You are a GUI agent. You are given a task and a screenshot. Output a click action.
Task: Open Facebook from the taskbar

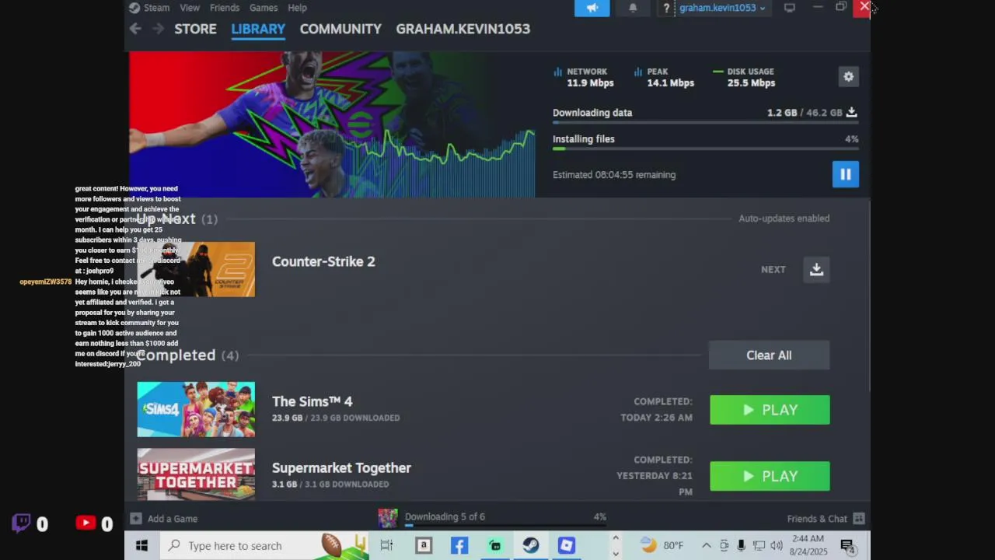(459, 546)
